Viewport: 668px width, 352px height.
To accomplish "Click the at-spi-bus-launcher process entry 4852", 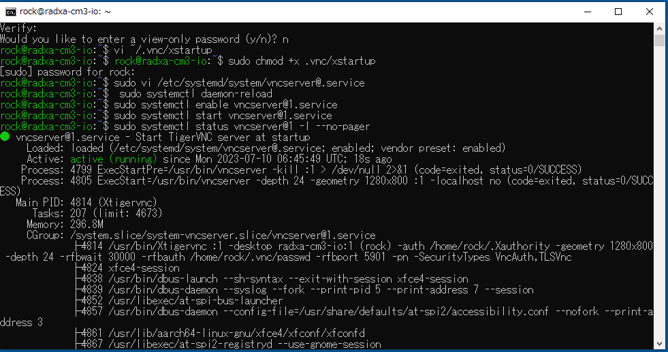I will point(179,300).
